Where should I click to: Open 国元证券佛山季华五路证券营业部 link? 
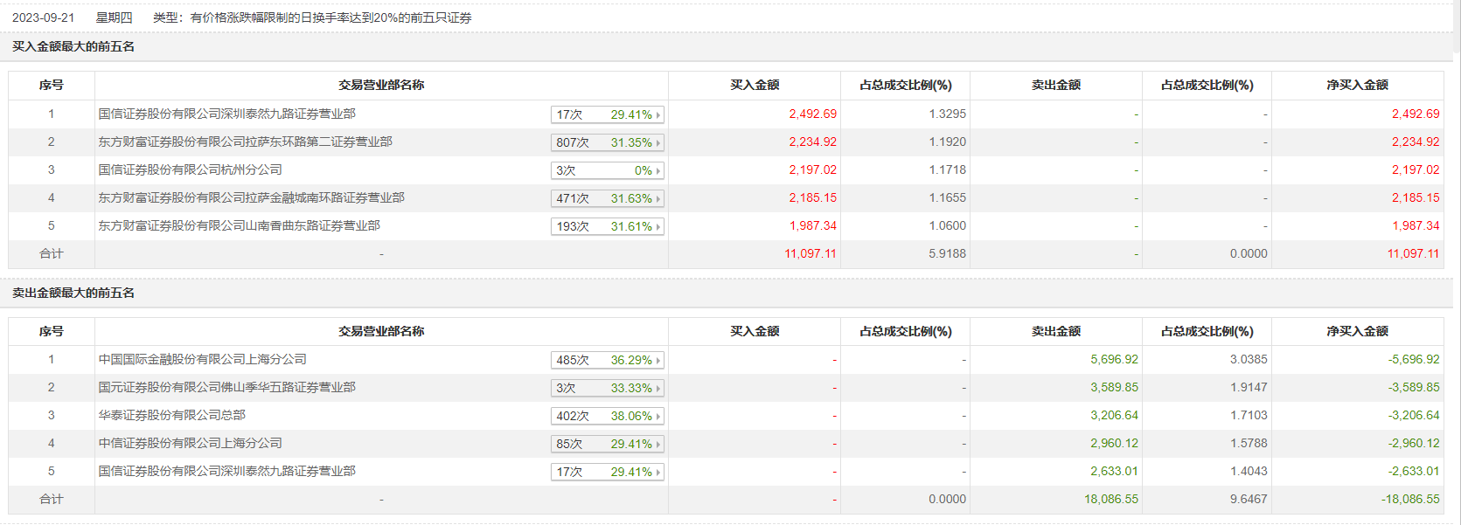coord(226,387)
